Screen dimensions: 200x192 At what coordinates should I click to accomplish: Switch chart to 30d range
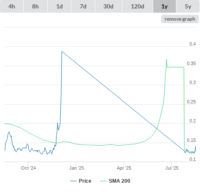point(108,6)
